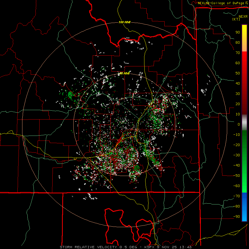Select the [KT] units label
The width and height of the screenshot is (249, 249).
(x=236, y=19)
